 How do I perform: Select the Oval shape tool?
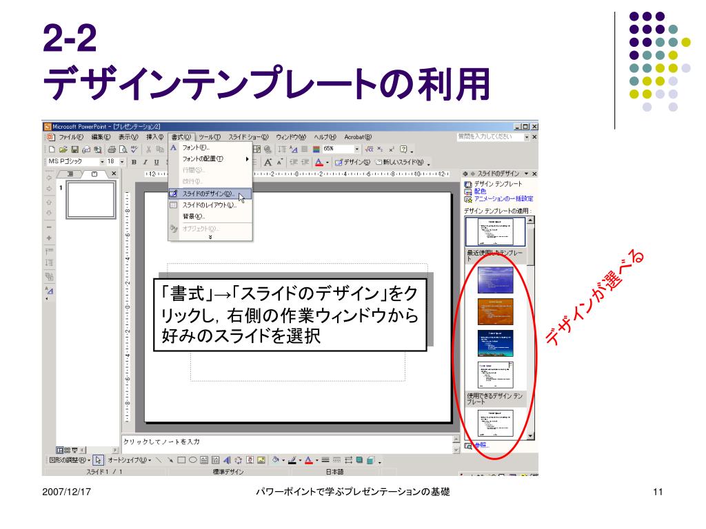(193, 460)
